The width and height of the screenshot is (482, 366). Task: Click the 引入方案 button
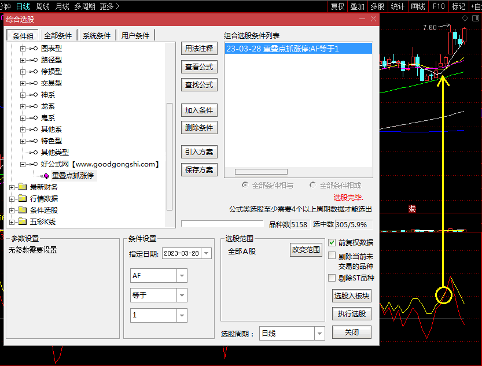tap(199, 152)
